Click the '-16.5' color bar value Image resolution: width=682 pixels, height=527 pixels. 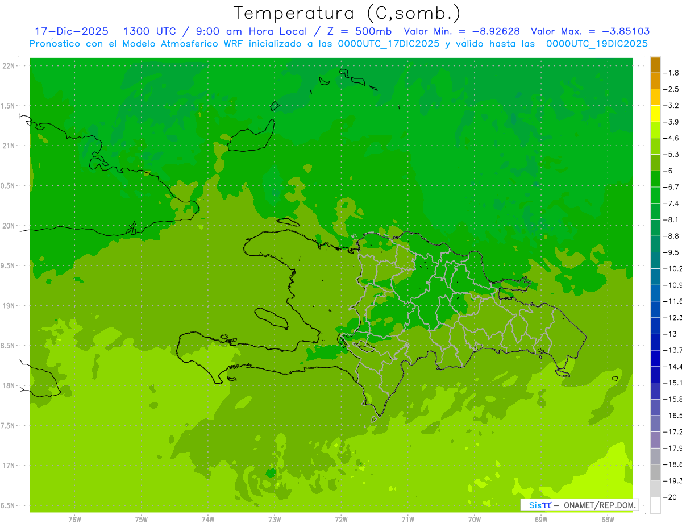673,415
